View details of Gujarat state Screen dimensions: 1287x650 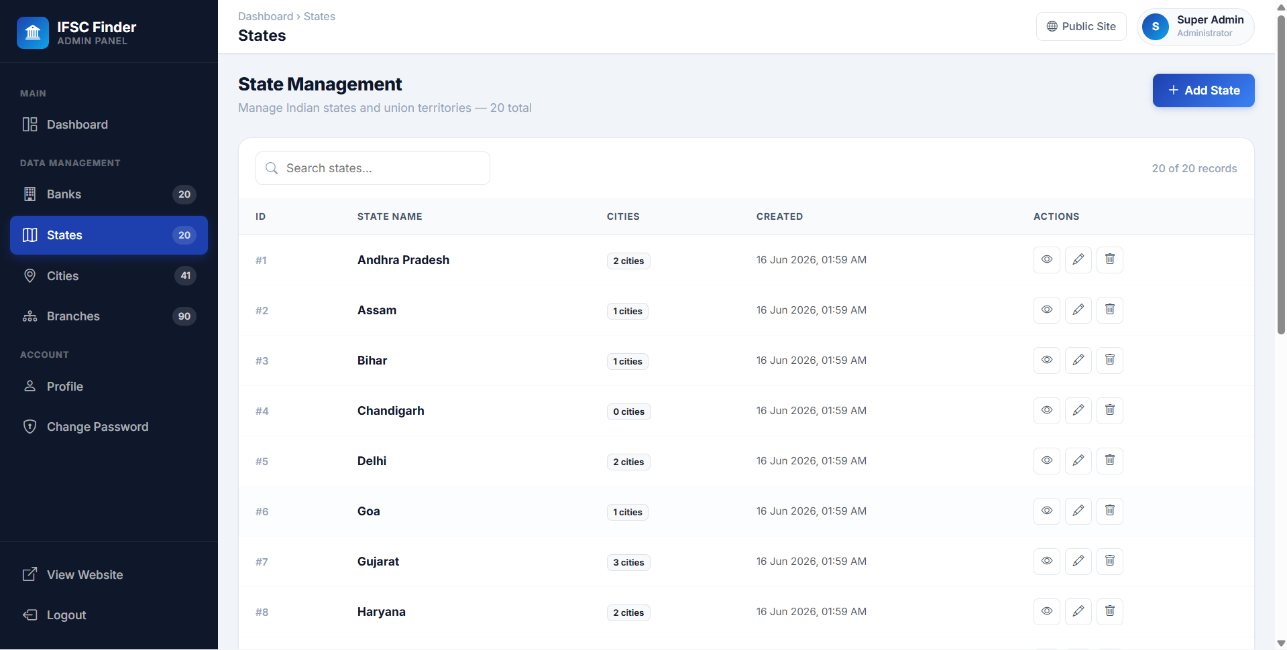pos(1046,561)
